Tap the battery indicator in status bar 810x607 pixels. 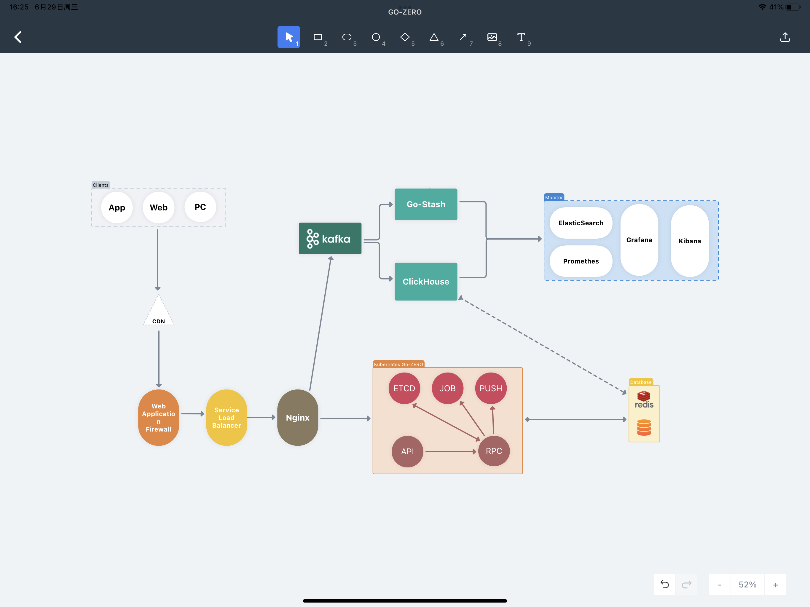coord(793,7)
